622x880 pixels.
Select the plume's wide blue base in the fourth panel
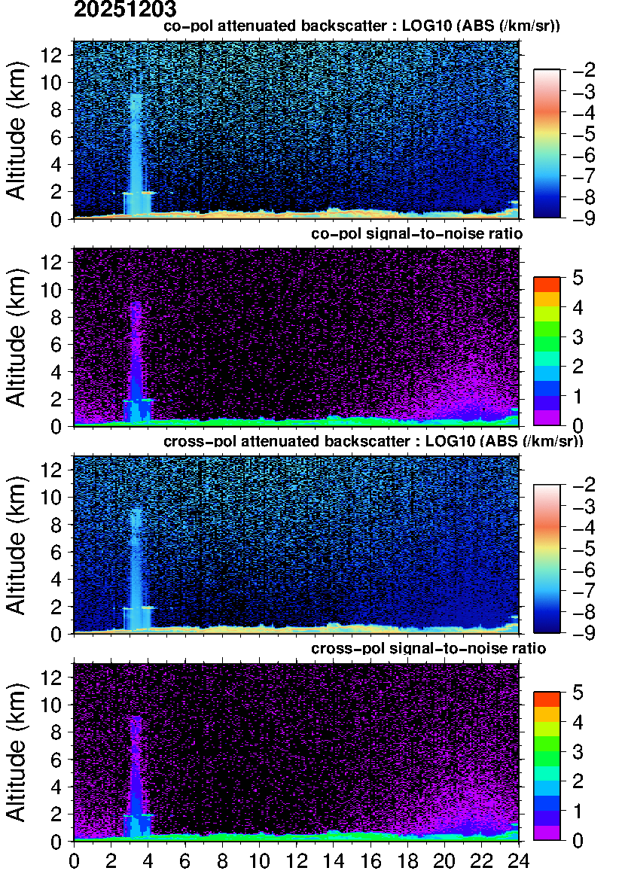pos(137,825)
